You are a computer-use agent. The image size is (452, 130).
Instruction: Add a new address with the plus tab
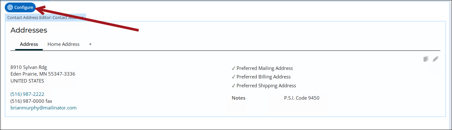pos(90,44)
